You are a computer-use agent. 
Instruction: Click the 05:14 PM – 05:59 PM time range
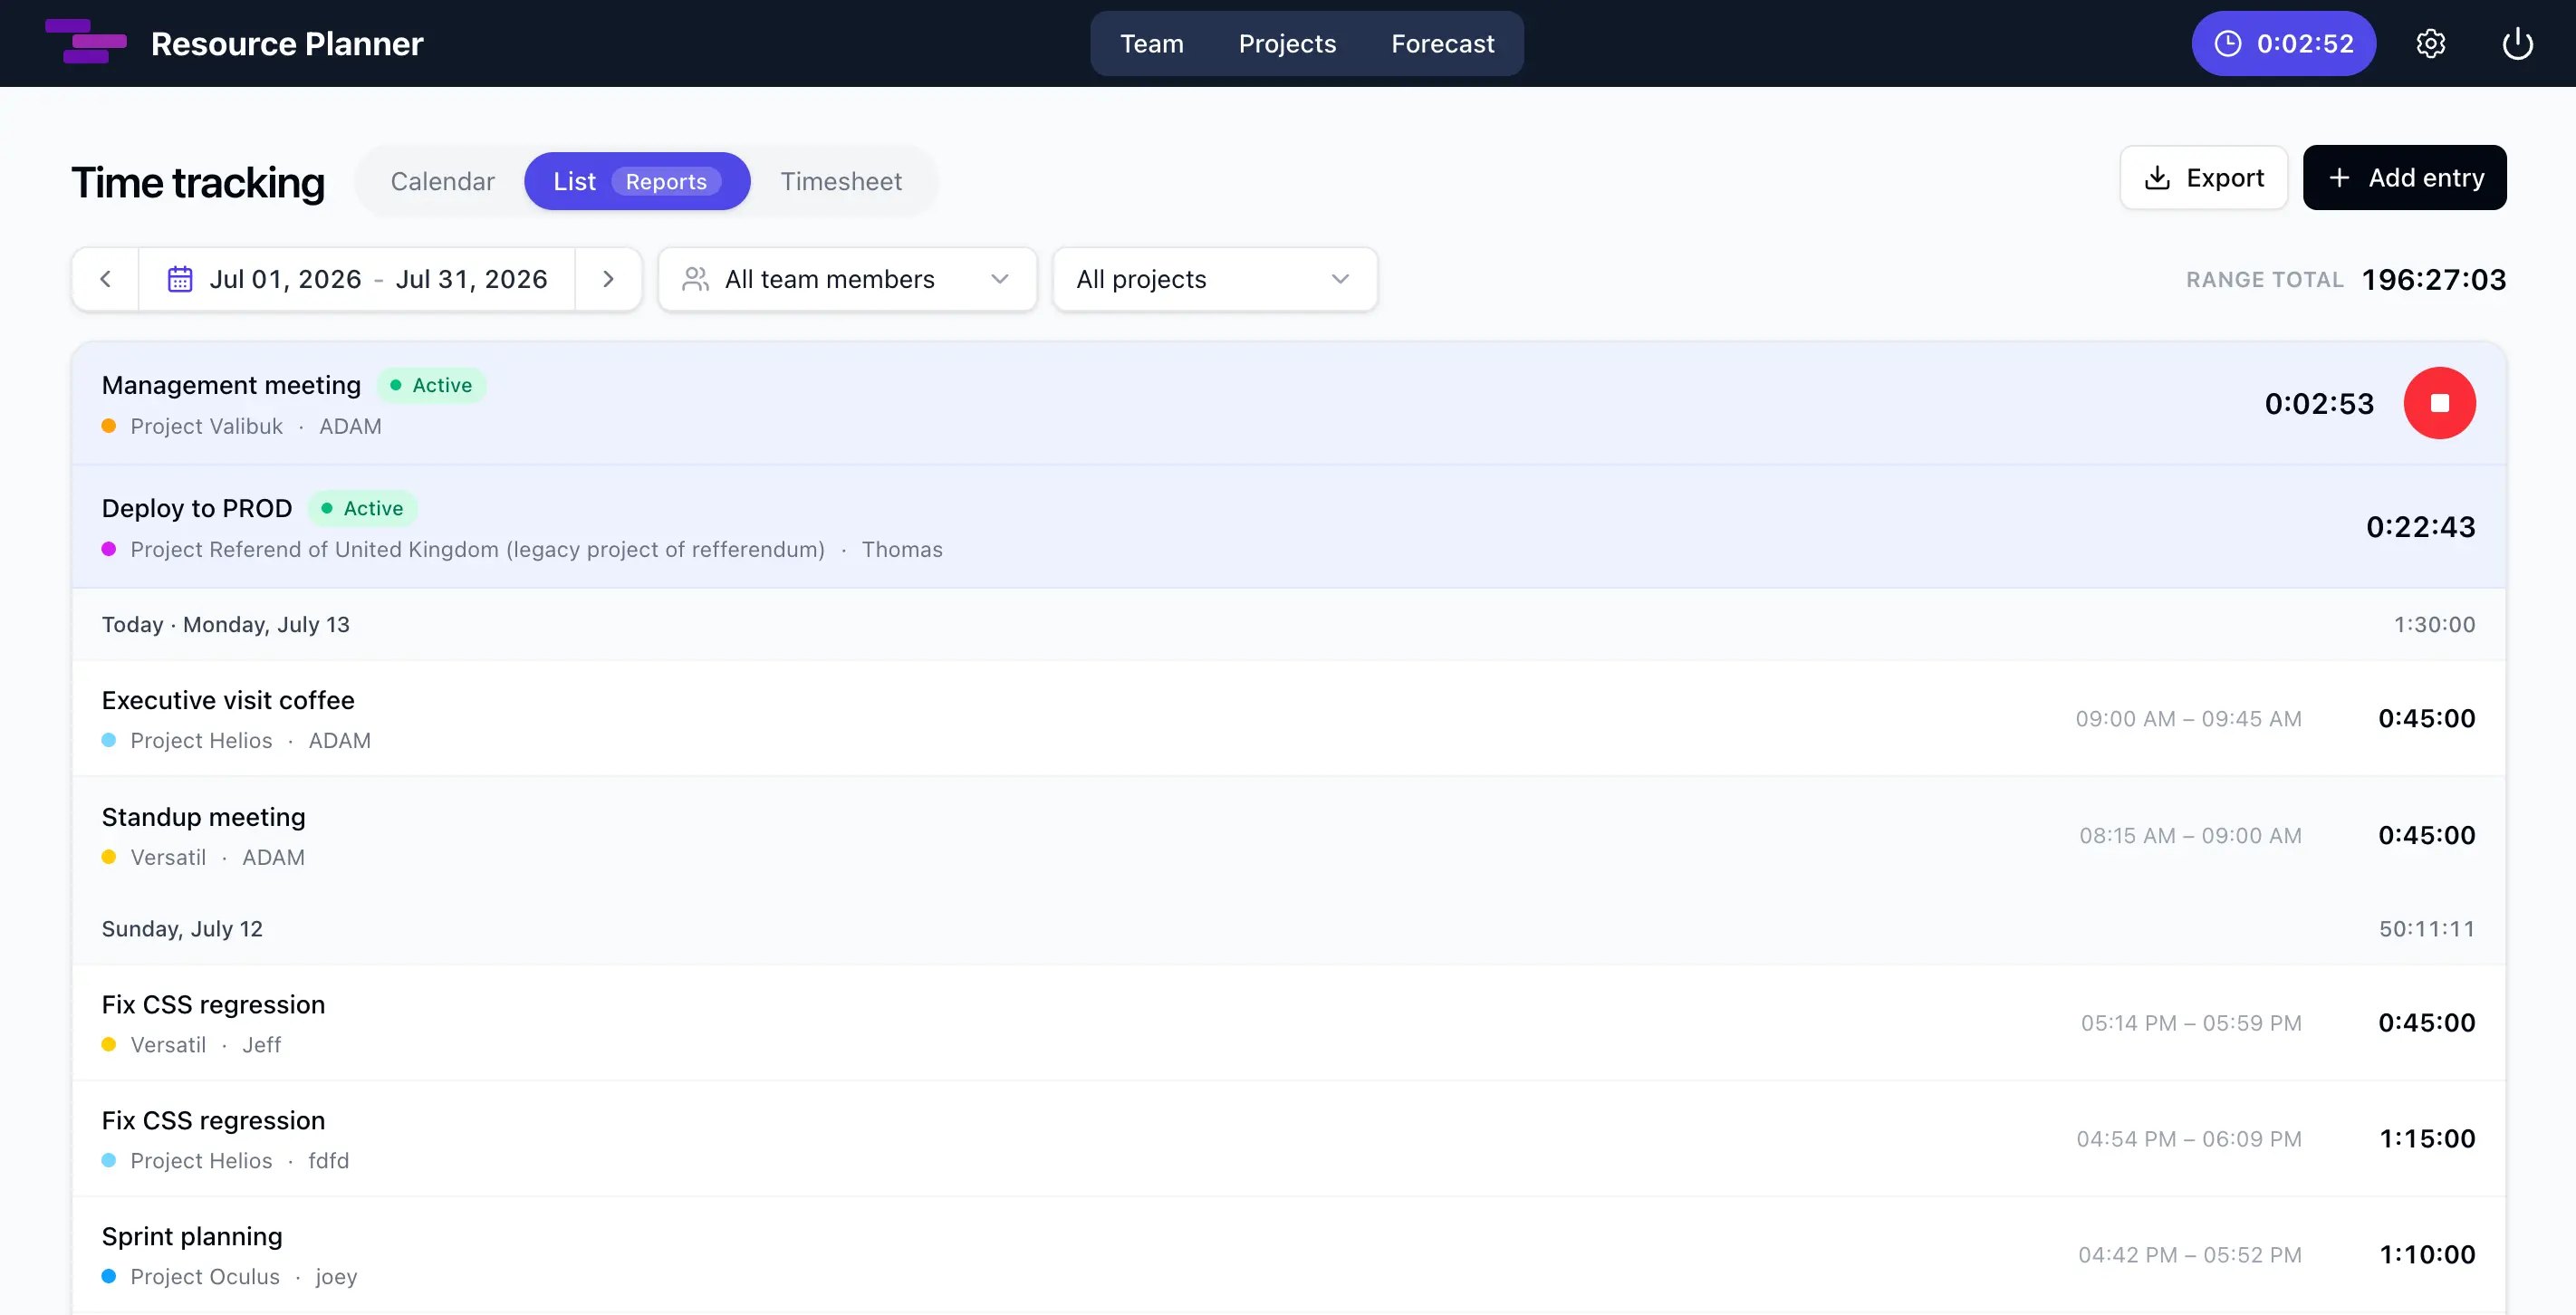[2191, 1022]
